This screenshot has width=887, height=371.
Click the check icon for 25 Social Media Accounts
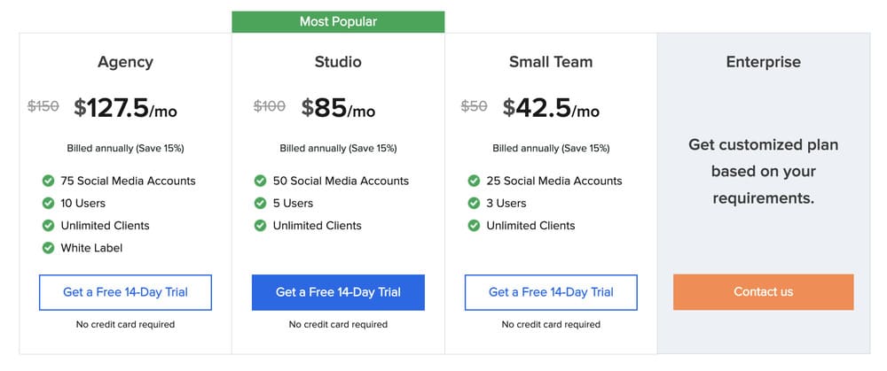pyautogui.click(x=474, y=181)
